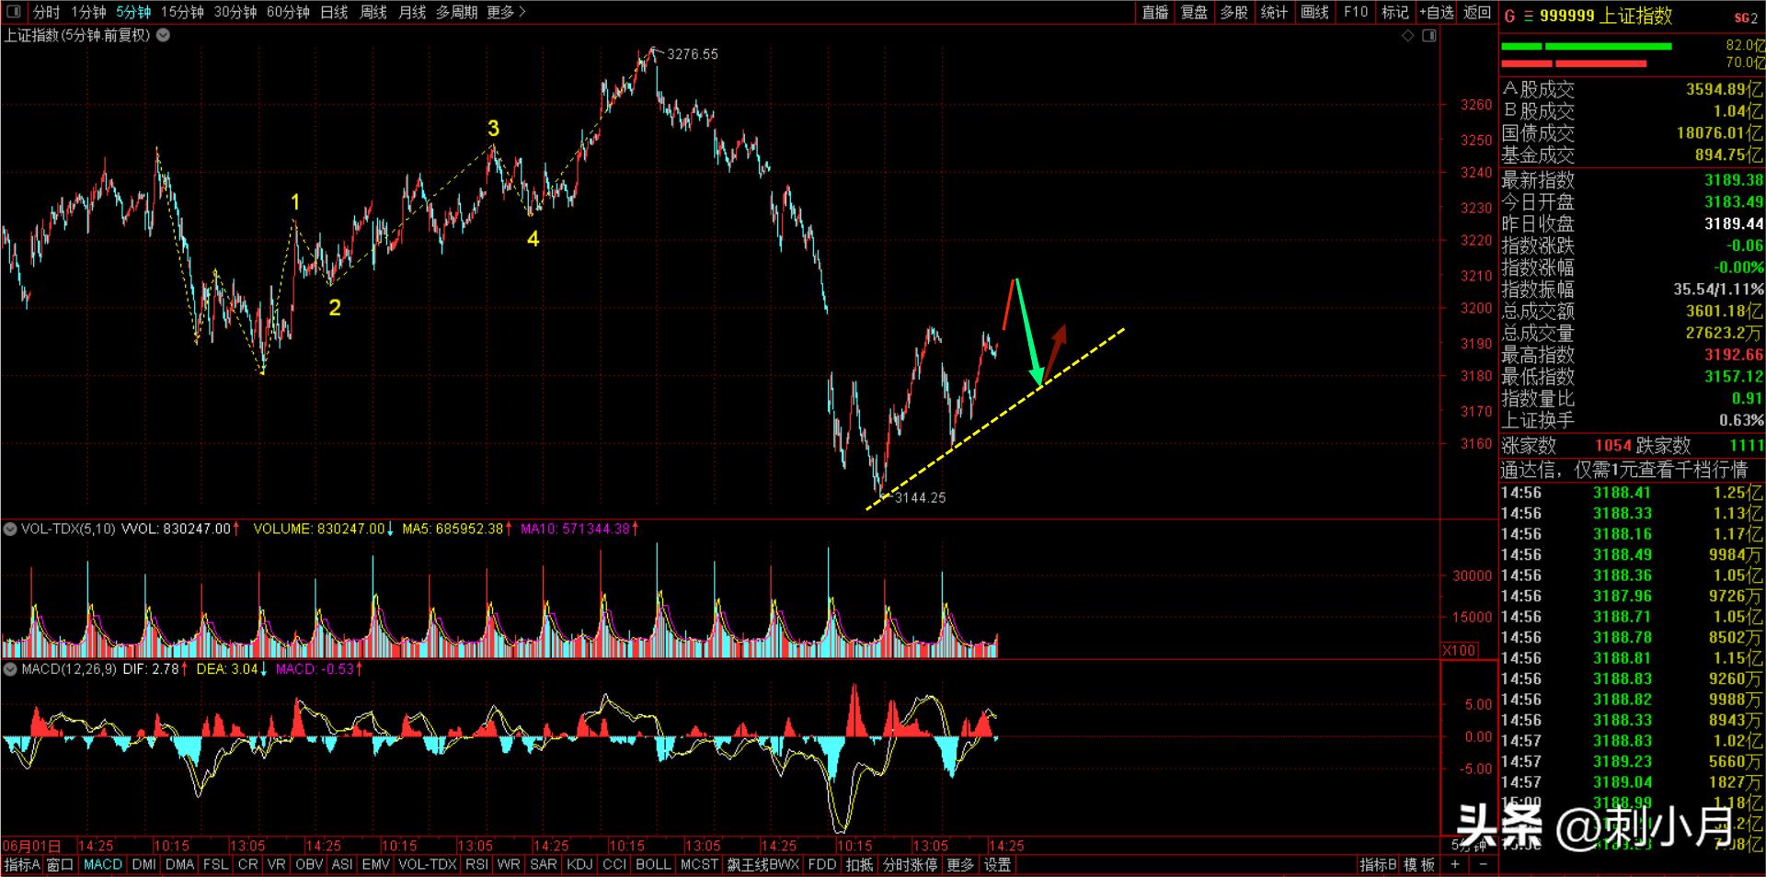The height and width of the screenshot is (877, 1766).
Task: Select the KDJ indicator tab
Action: click(579, 864)
